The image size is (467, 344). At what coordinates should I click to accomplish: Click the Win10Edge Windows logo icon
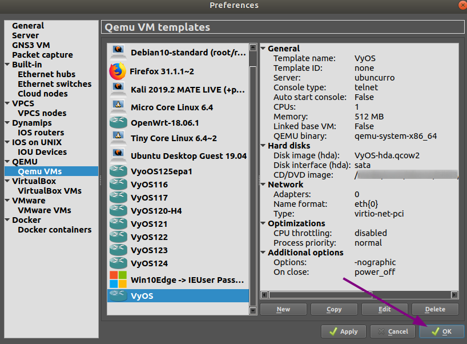click(118, 280)
